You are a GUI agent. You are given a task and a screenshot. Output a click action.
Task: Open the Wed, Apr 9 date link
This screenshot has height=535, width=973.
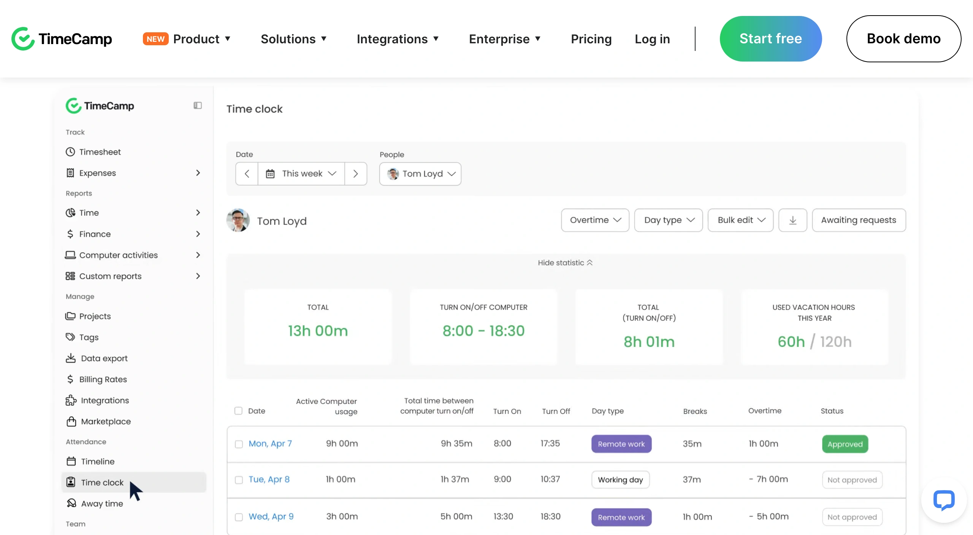pyautogui.click(x=271, y=516)
